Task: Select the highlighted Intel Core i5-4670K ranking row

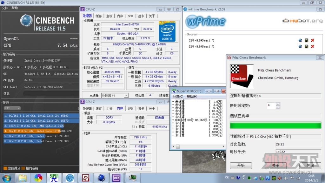Action: click(x=41, y=131)
